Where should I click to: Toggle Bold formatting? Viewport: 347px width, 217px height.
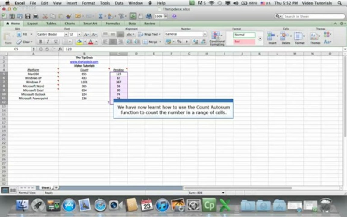[41, 42]
